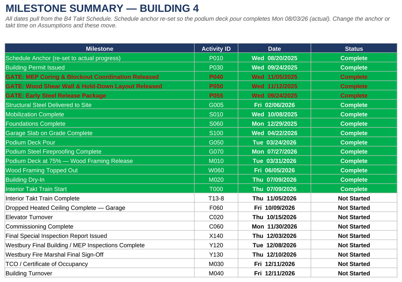Select 'Westbury Fire Marshal Final Sign-Off' cell

pos(99,255)
